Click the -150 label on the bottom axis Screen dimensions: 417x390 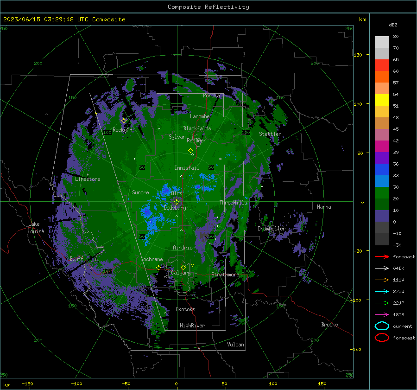click(x=27, y=384)
